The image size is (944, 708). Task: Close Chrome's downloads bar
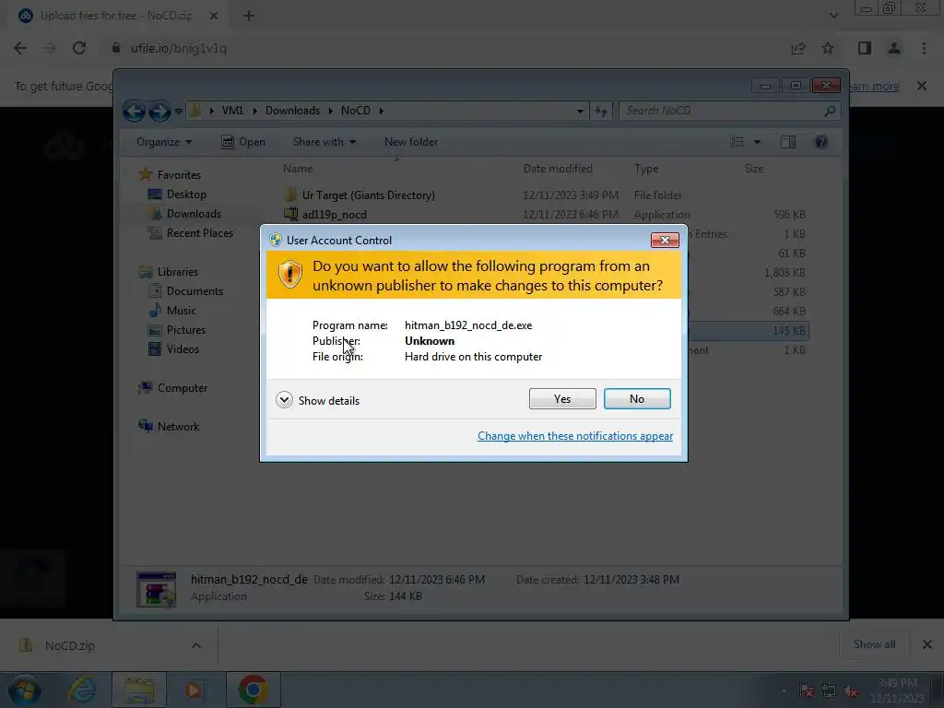pyautogui.click(x=927, y=644)
